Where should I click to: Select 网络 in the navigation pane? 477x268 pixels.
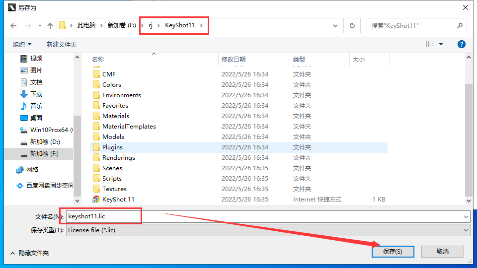pos(32,170)
